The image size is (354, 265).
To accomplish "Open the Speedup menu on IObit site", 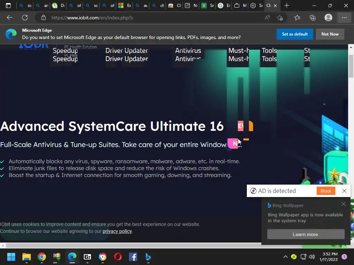I will point(65,59).
